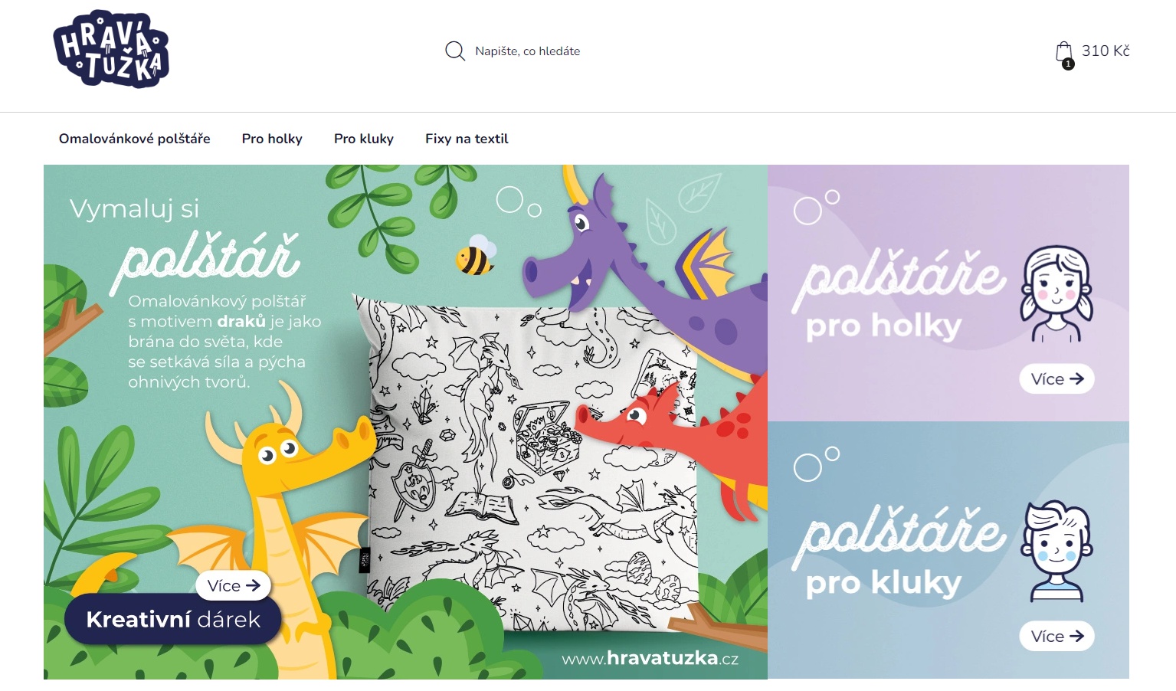Click Více button on dragon banner

click(x=234, y=586)
